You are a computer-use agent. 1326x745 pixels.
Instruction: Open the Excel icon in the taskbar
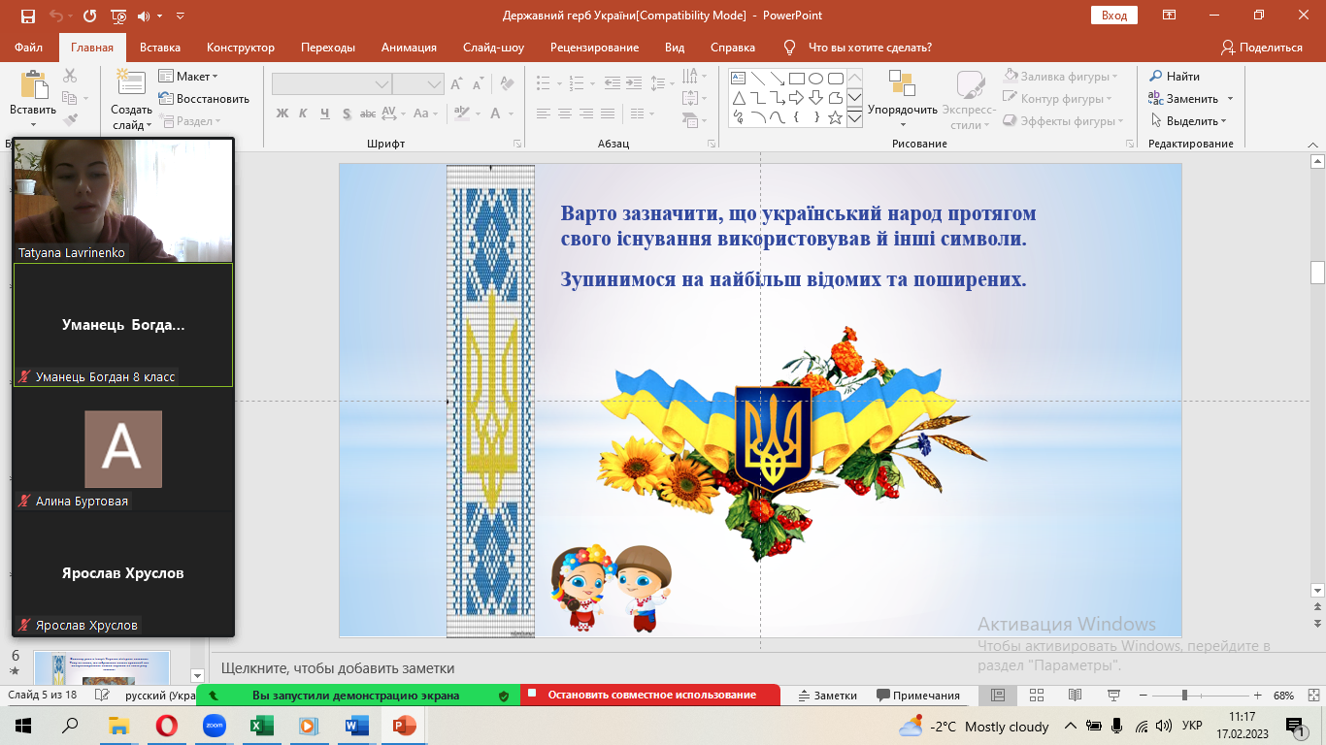pos(261,726)
